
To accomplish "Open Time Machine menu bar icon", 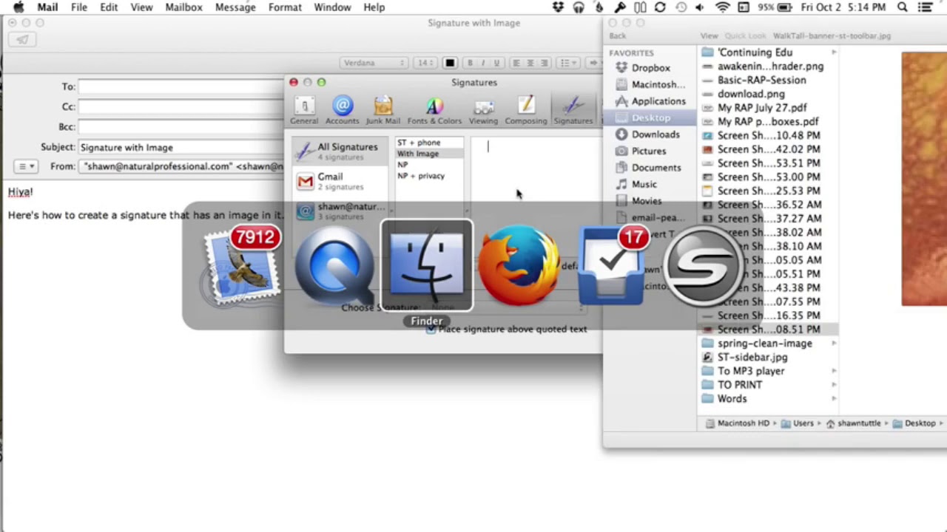I will coord(681,7).
